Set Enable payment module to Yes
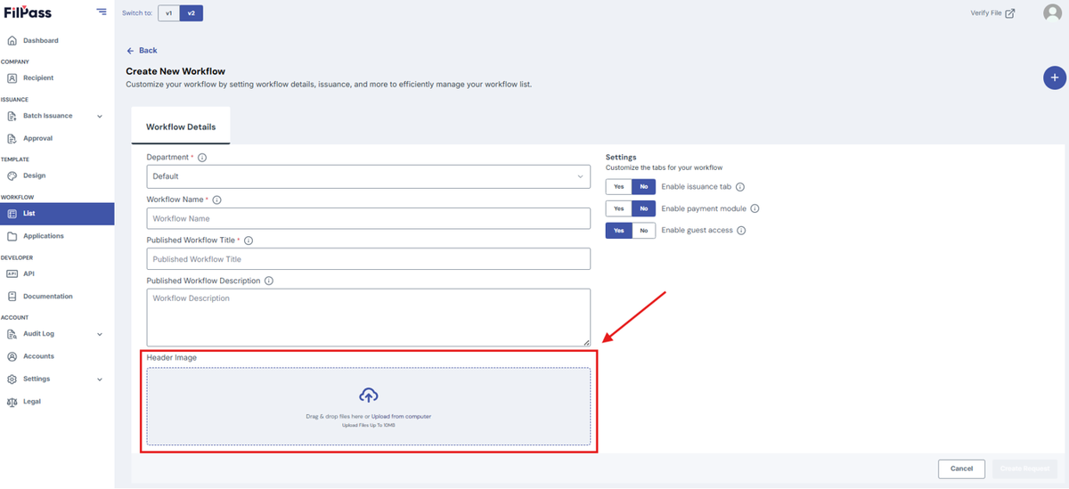1069x489 pixels. point(618,208)
